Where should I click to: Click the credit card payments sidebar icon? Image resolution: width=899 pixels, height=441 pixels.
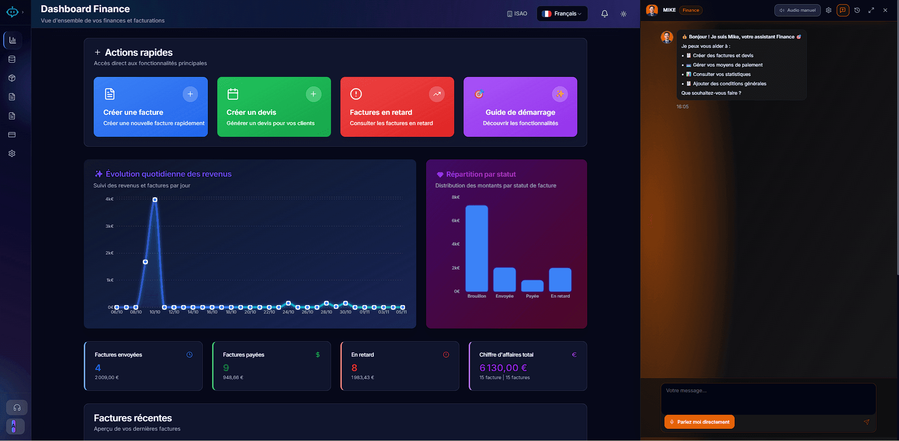(x=12, y=135)
